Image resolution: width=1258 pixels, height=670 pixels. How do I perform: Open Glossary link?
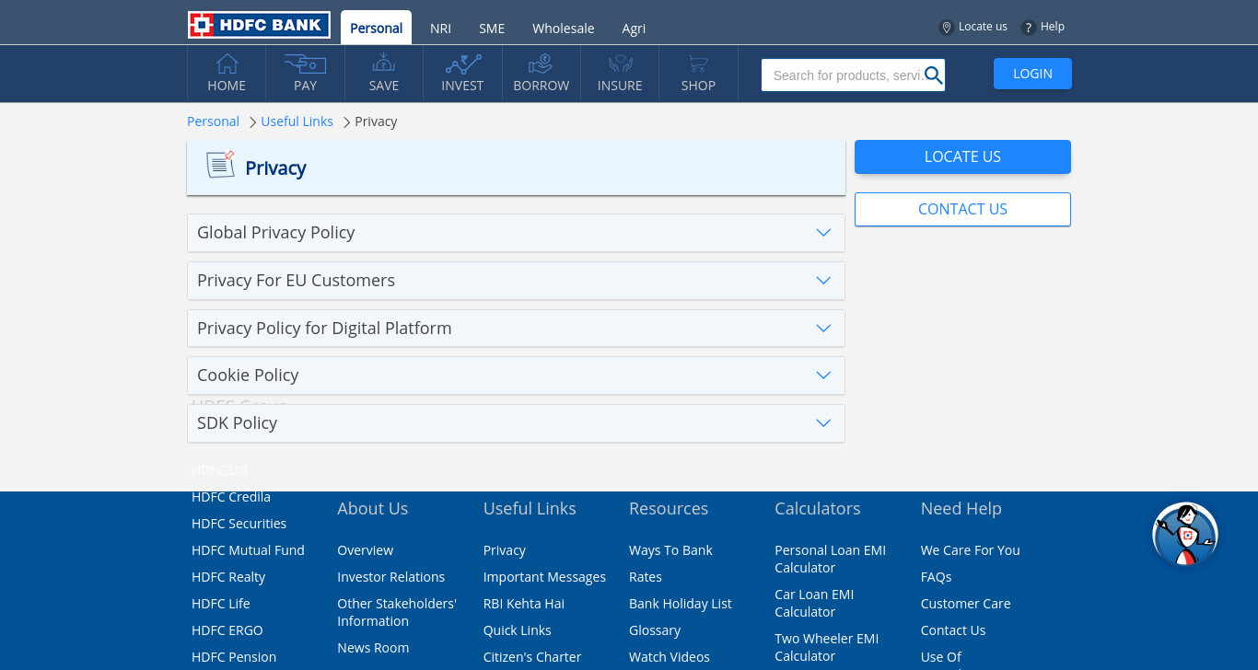(x=655, y=630)
